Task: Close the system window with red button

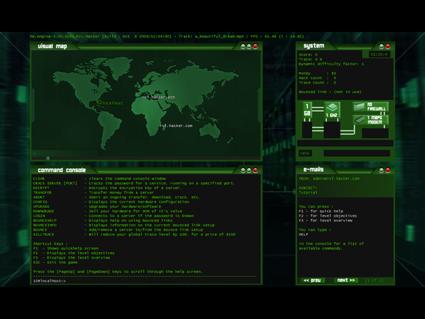Action: point(388,46)
